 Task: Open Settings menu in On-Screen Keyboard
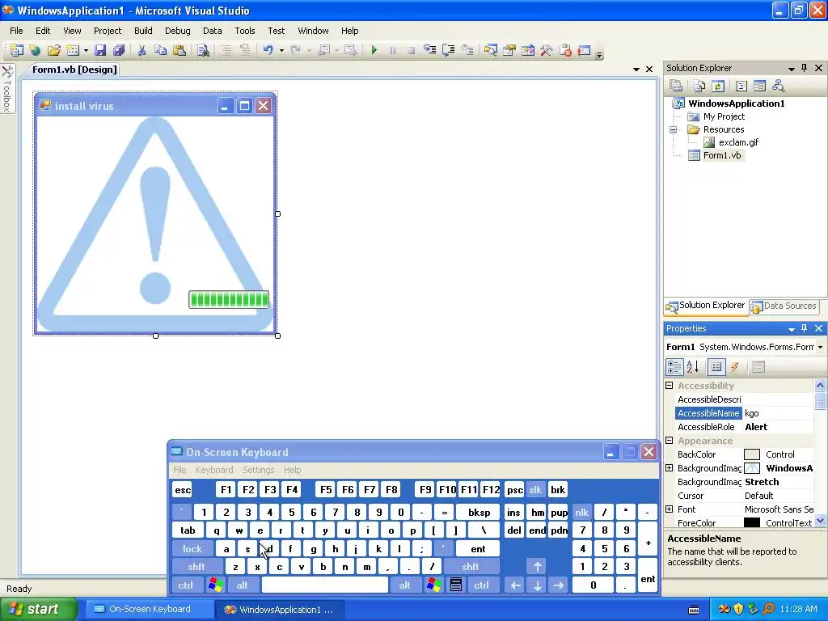pyautogui.click(x=258, y=470)
